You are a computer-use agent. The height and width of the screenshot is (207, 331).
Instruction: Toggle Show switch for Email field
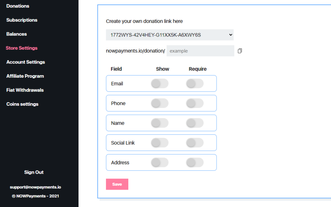[160, 84]
